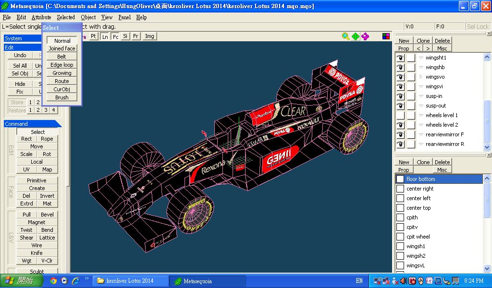Toggle the Pt point display button
This screenshot has height=288, width=492.
point(93,36)
